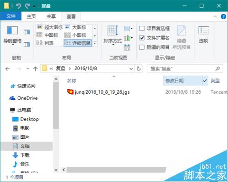Switch to the 主页 Home tab
228x182 pixels.
click(31, 16)
